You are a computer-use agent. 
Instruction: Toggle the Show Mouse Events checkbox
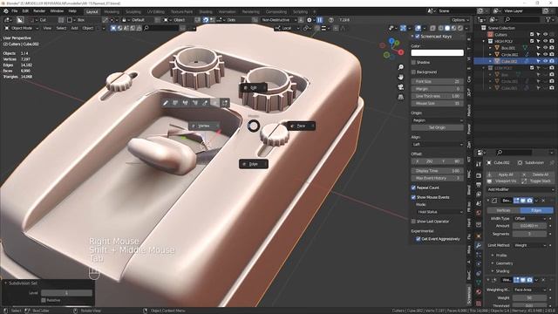(x=413, y=197)
